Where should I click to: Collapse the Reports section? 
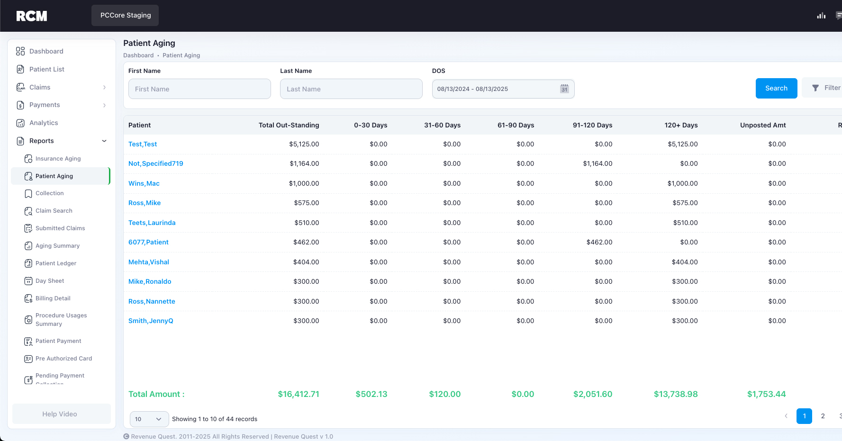click(x=104, y=141)
